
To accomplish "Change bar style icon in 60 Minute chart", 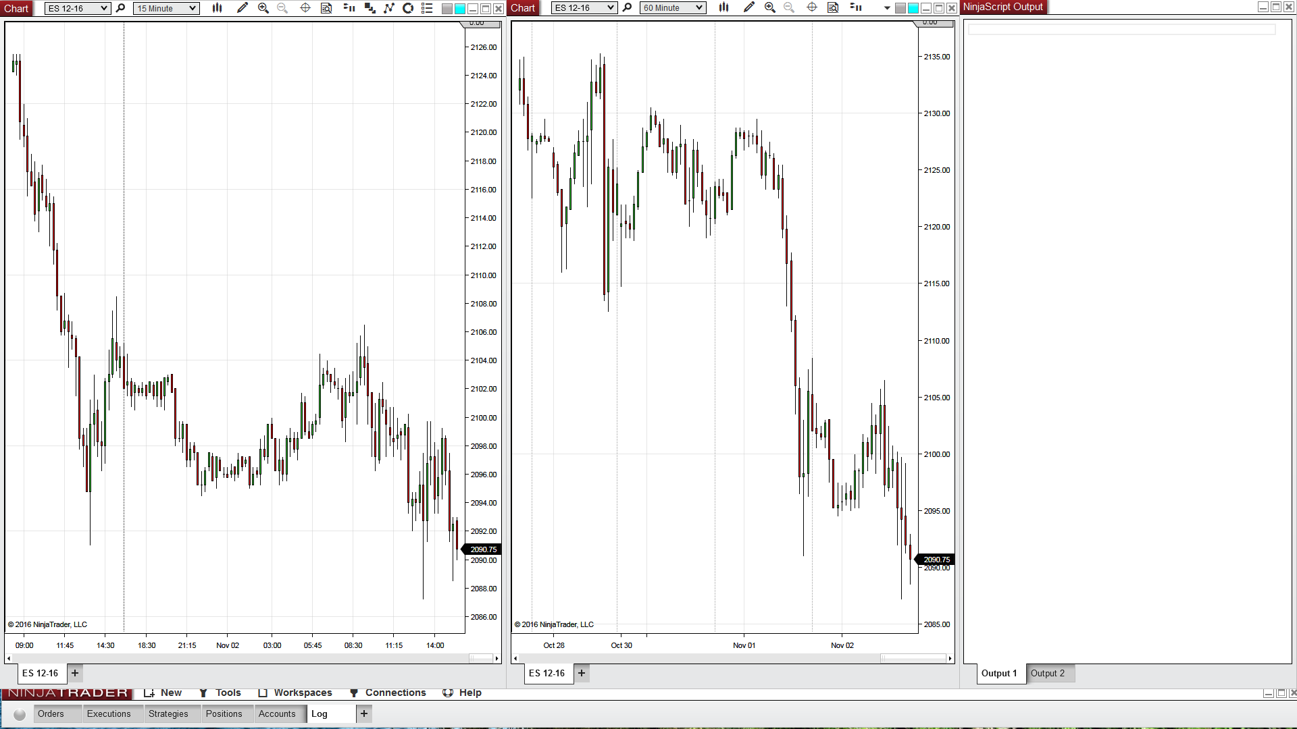I will pos(723,7).
